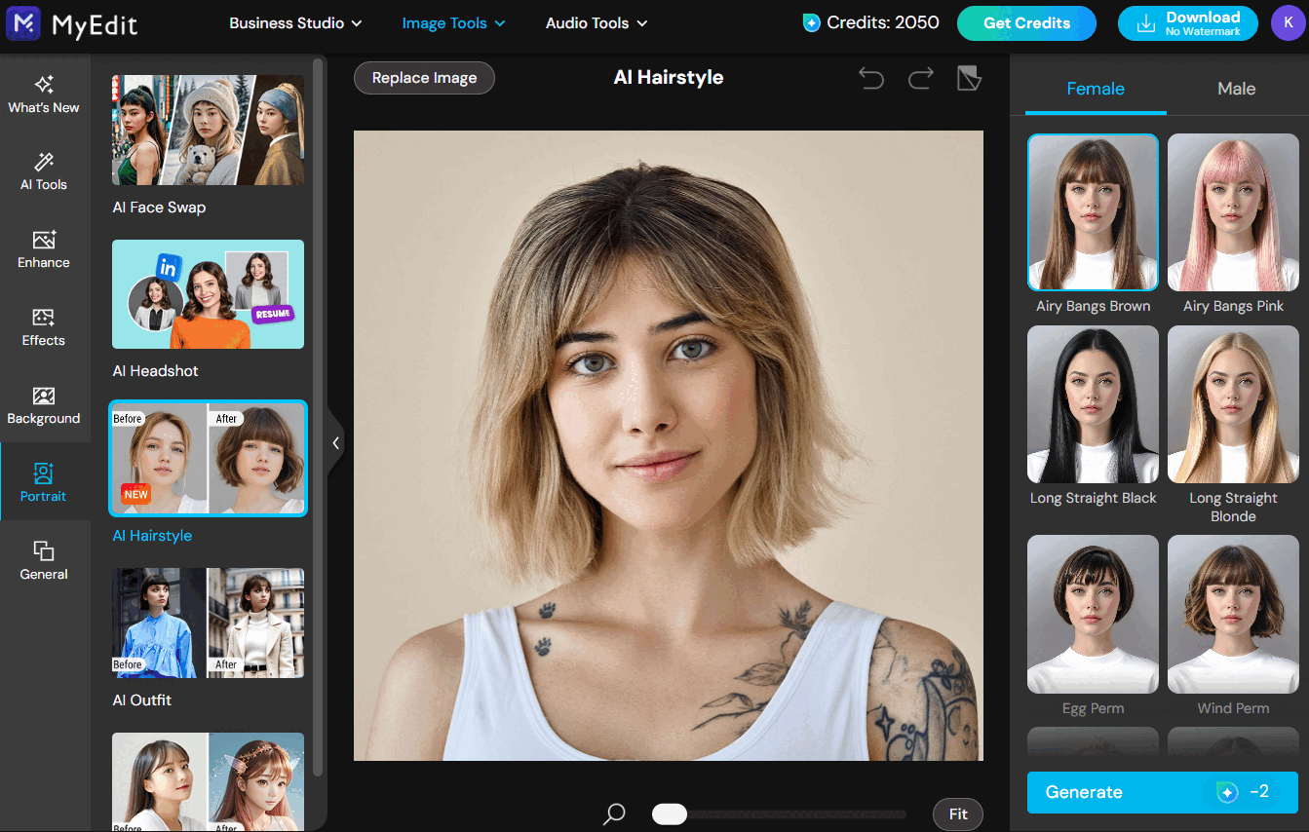1309x832 pixels.
Task: Click the credits shield icon
Action: pyautogui.click(x=811, y=22)
